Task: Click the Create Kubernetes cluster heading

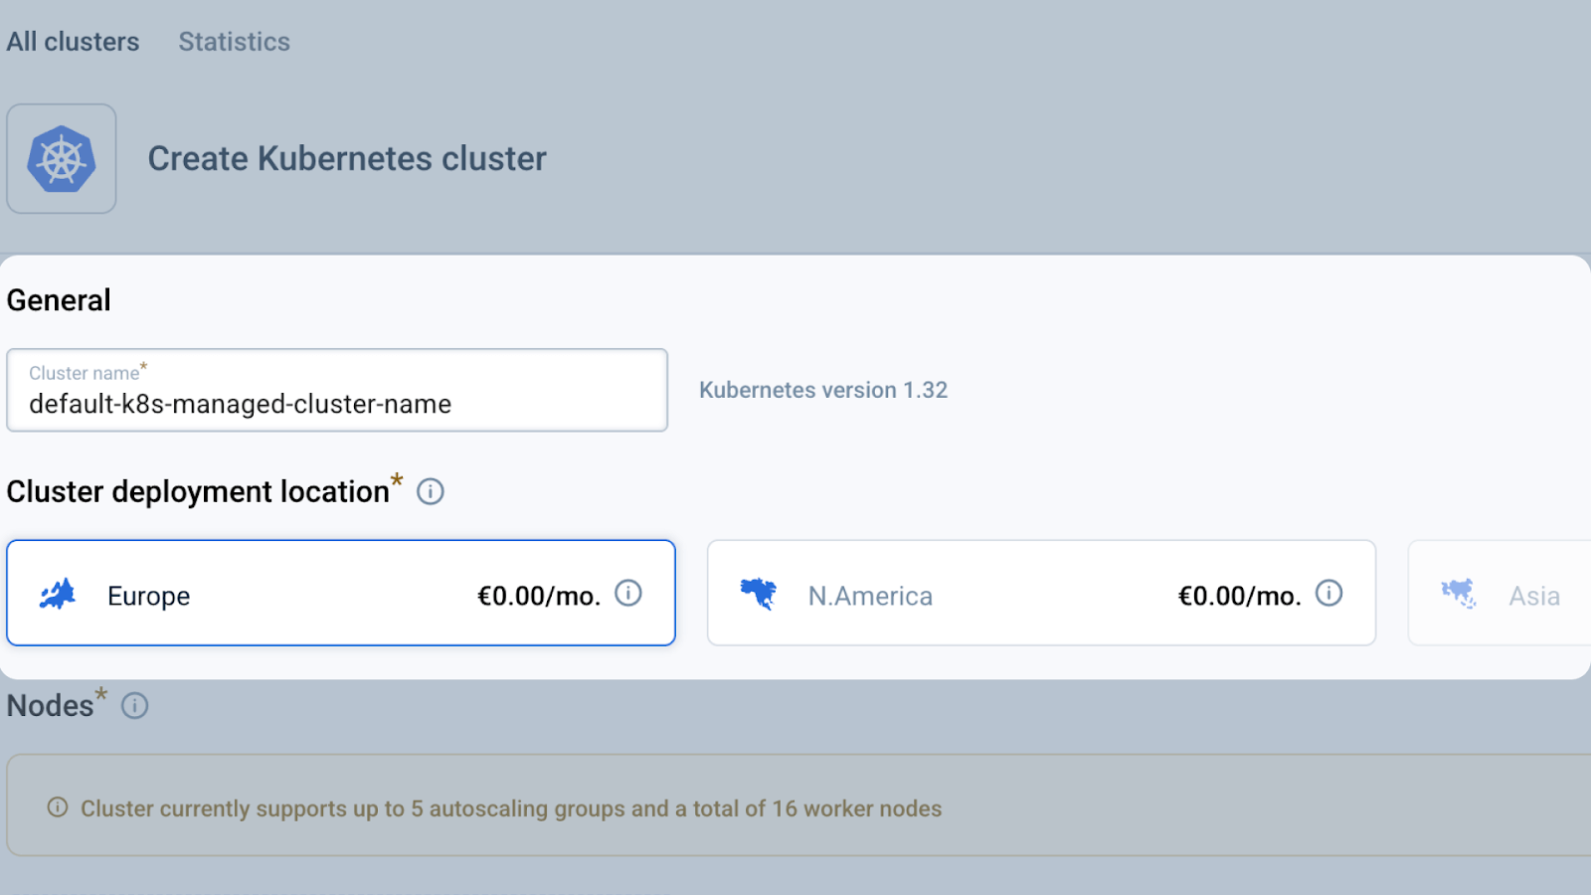Action: (347, 159)
